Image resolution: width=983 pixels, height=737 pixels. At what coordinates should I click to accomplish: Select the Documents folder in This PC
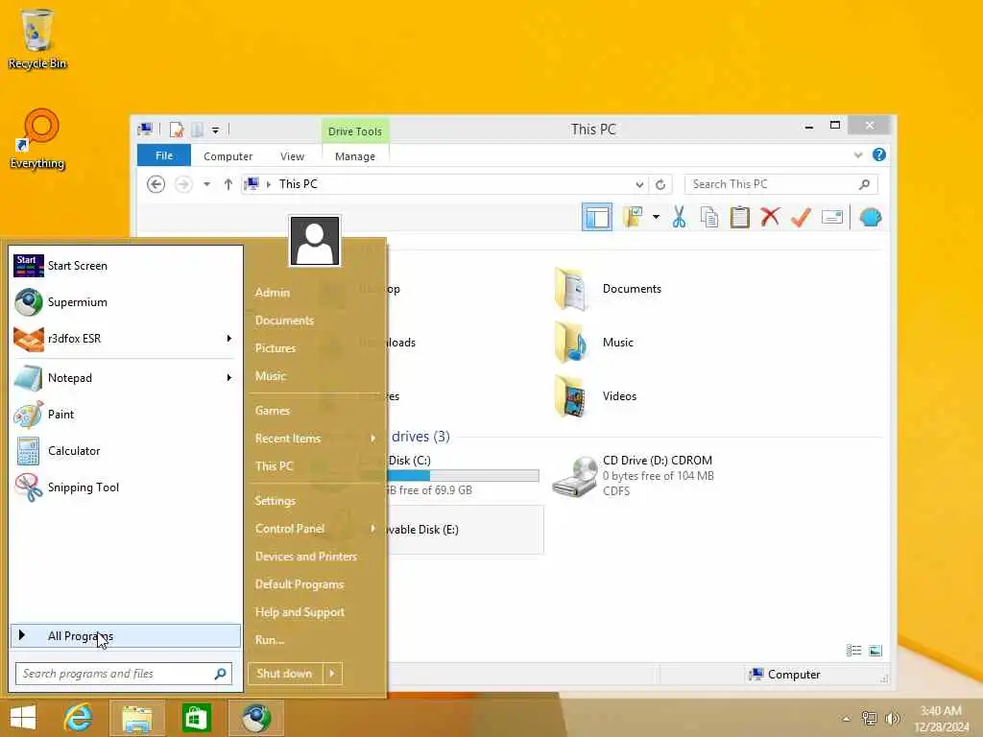pos(608,289)
